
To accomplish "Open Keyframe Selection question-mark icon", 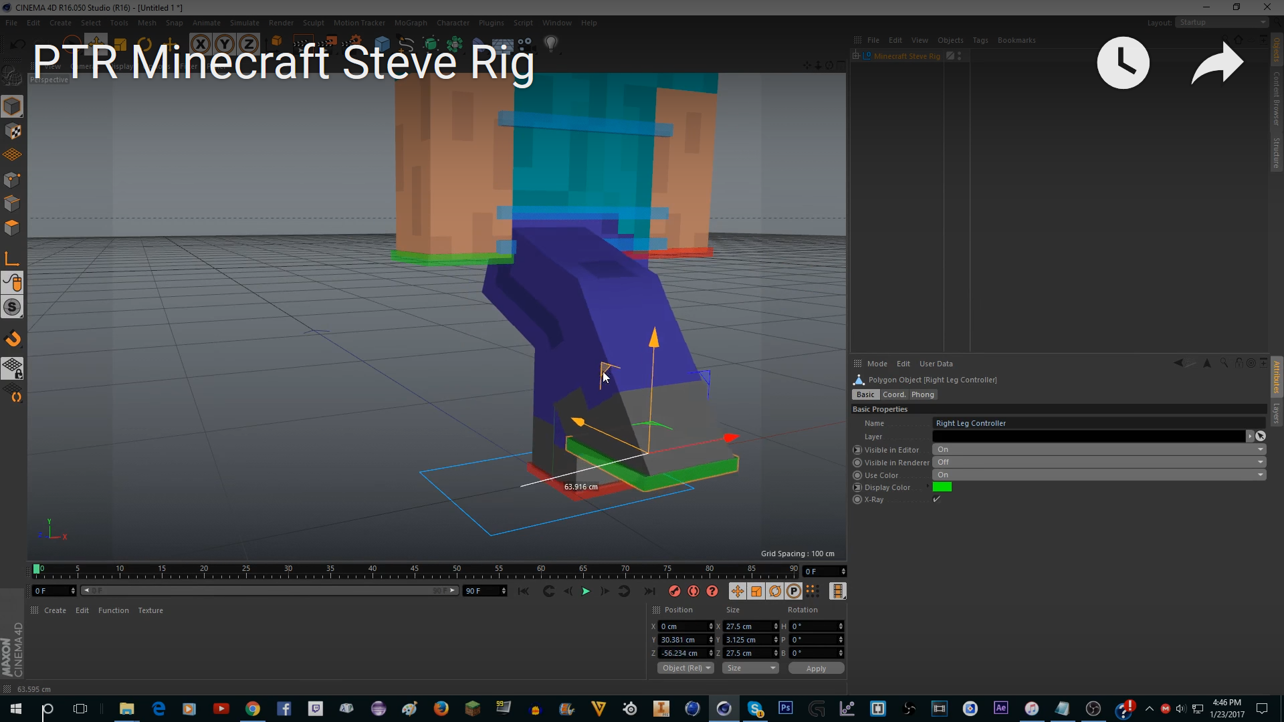I will click(x=712, y=591).
